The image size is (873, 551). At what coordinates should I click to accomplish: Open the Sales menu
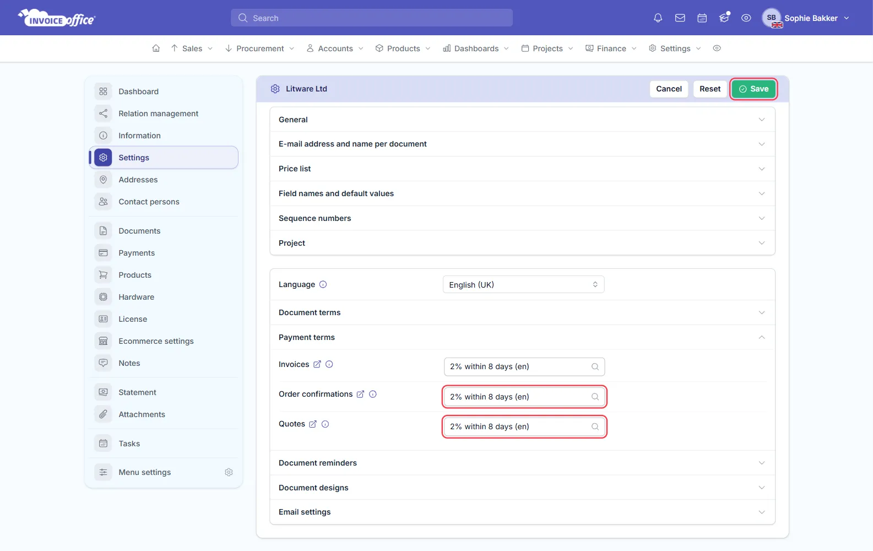[x=192, y=48]
